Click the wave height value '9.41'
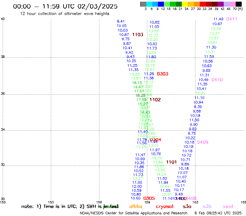Image resolution: width=246 pixels, height=216 pixels. pyautogui.click(x=121, y=21)
